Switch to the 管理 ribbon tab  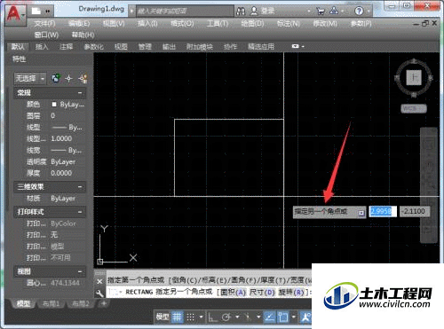pos(145,46)
